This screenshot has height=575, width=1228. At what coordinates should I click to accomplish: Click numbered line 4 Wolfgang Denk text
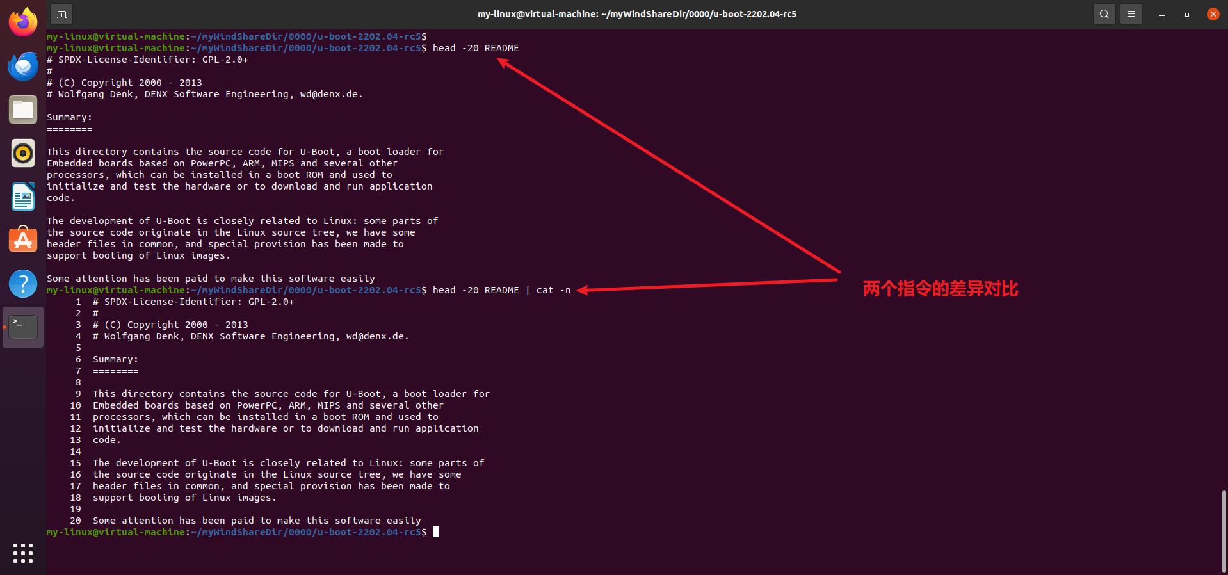[x=250, y=336]
